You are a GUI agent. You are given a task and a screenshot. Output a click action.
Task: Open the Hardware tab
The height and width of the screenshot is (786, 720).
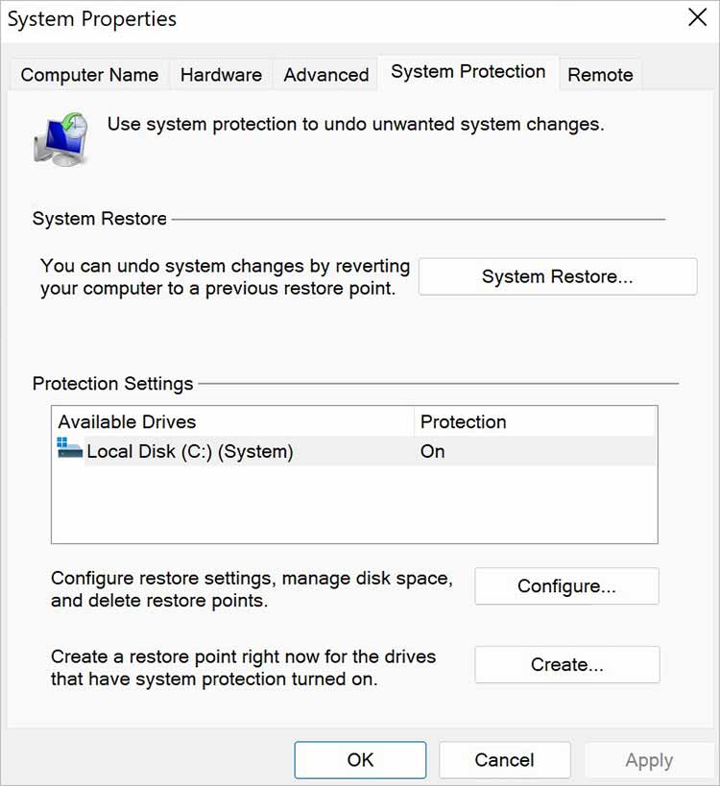221,75
